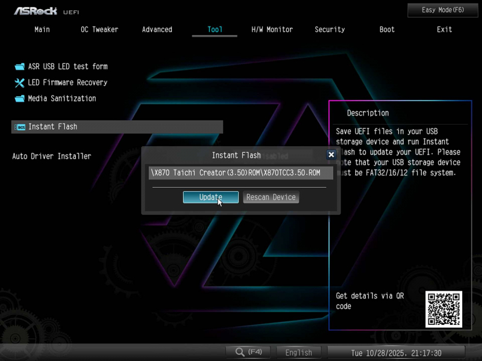Open the Security tab
482x361 pixels.
point(330,29)
